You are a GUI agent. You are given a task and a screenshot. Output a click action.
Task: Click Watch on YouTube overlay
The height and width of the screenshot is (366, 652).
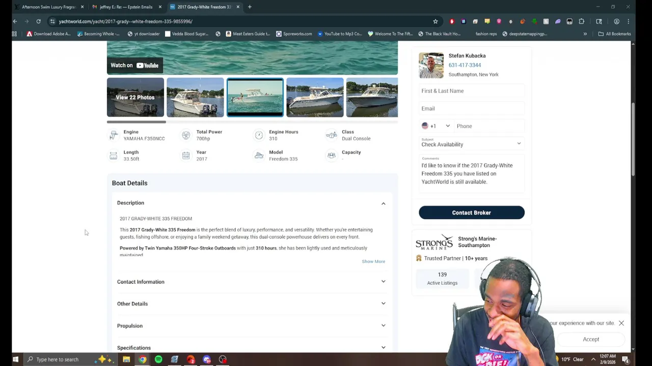coord(134,65)
